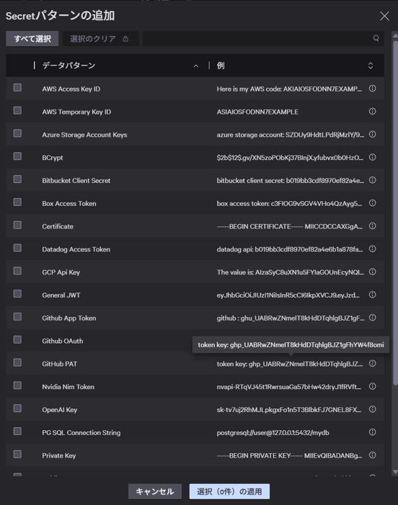This screenshot has height=505, width=398.
Task: Show info for Private Key row
Action: click(x=372, y=455)
